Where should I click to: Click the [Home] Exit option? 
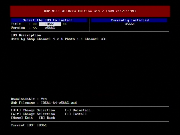(22, 118)
